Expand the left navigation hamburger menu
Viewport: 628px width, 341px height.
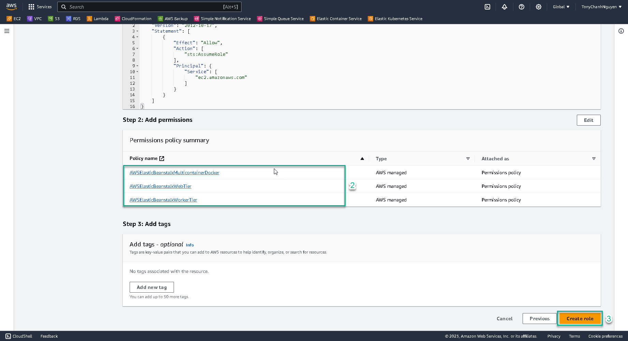(x=7, y=31)
